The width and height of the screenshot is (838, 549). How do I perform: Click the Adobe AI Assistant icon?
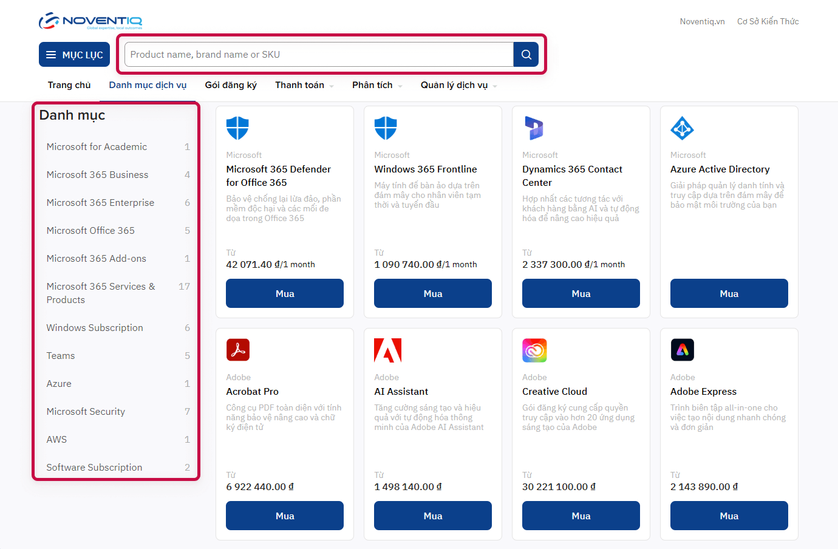pyautogui.click(x=387, y=350)
